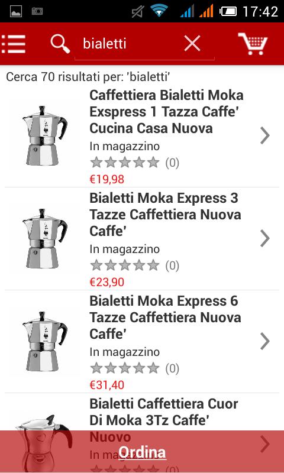The image size is (284, 473).
Task: Tap the battery icon in status bar
Action: tap(228, 11)
